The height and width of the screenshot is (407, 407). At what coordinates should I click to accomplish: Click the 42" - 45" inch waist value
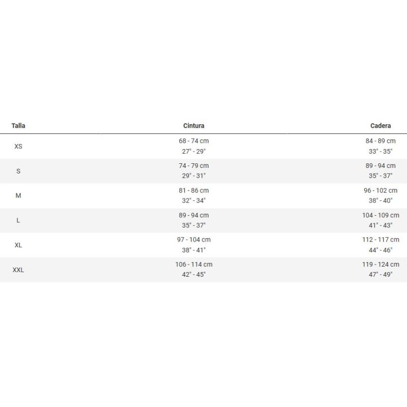click(194, 275)
